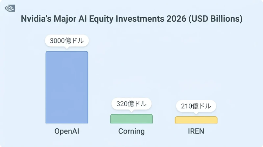
Task: Click the chart title text
Action: pos(132,19)
